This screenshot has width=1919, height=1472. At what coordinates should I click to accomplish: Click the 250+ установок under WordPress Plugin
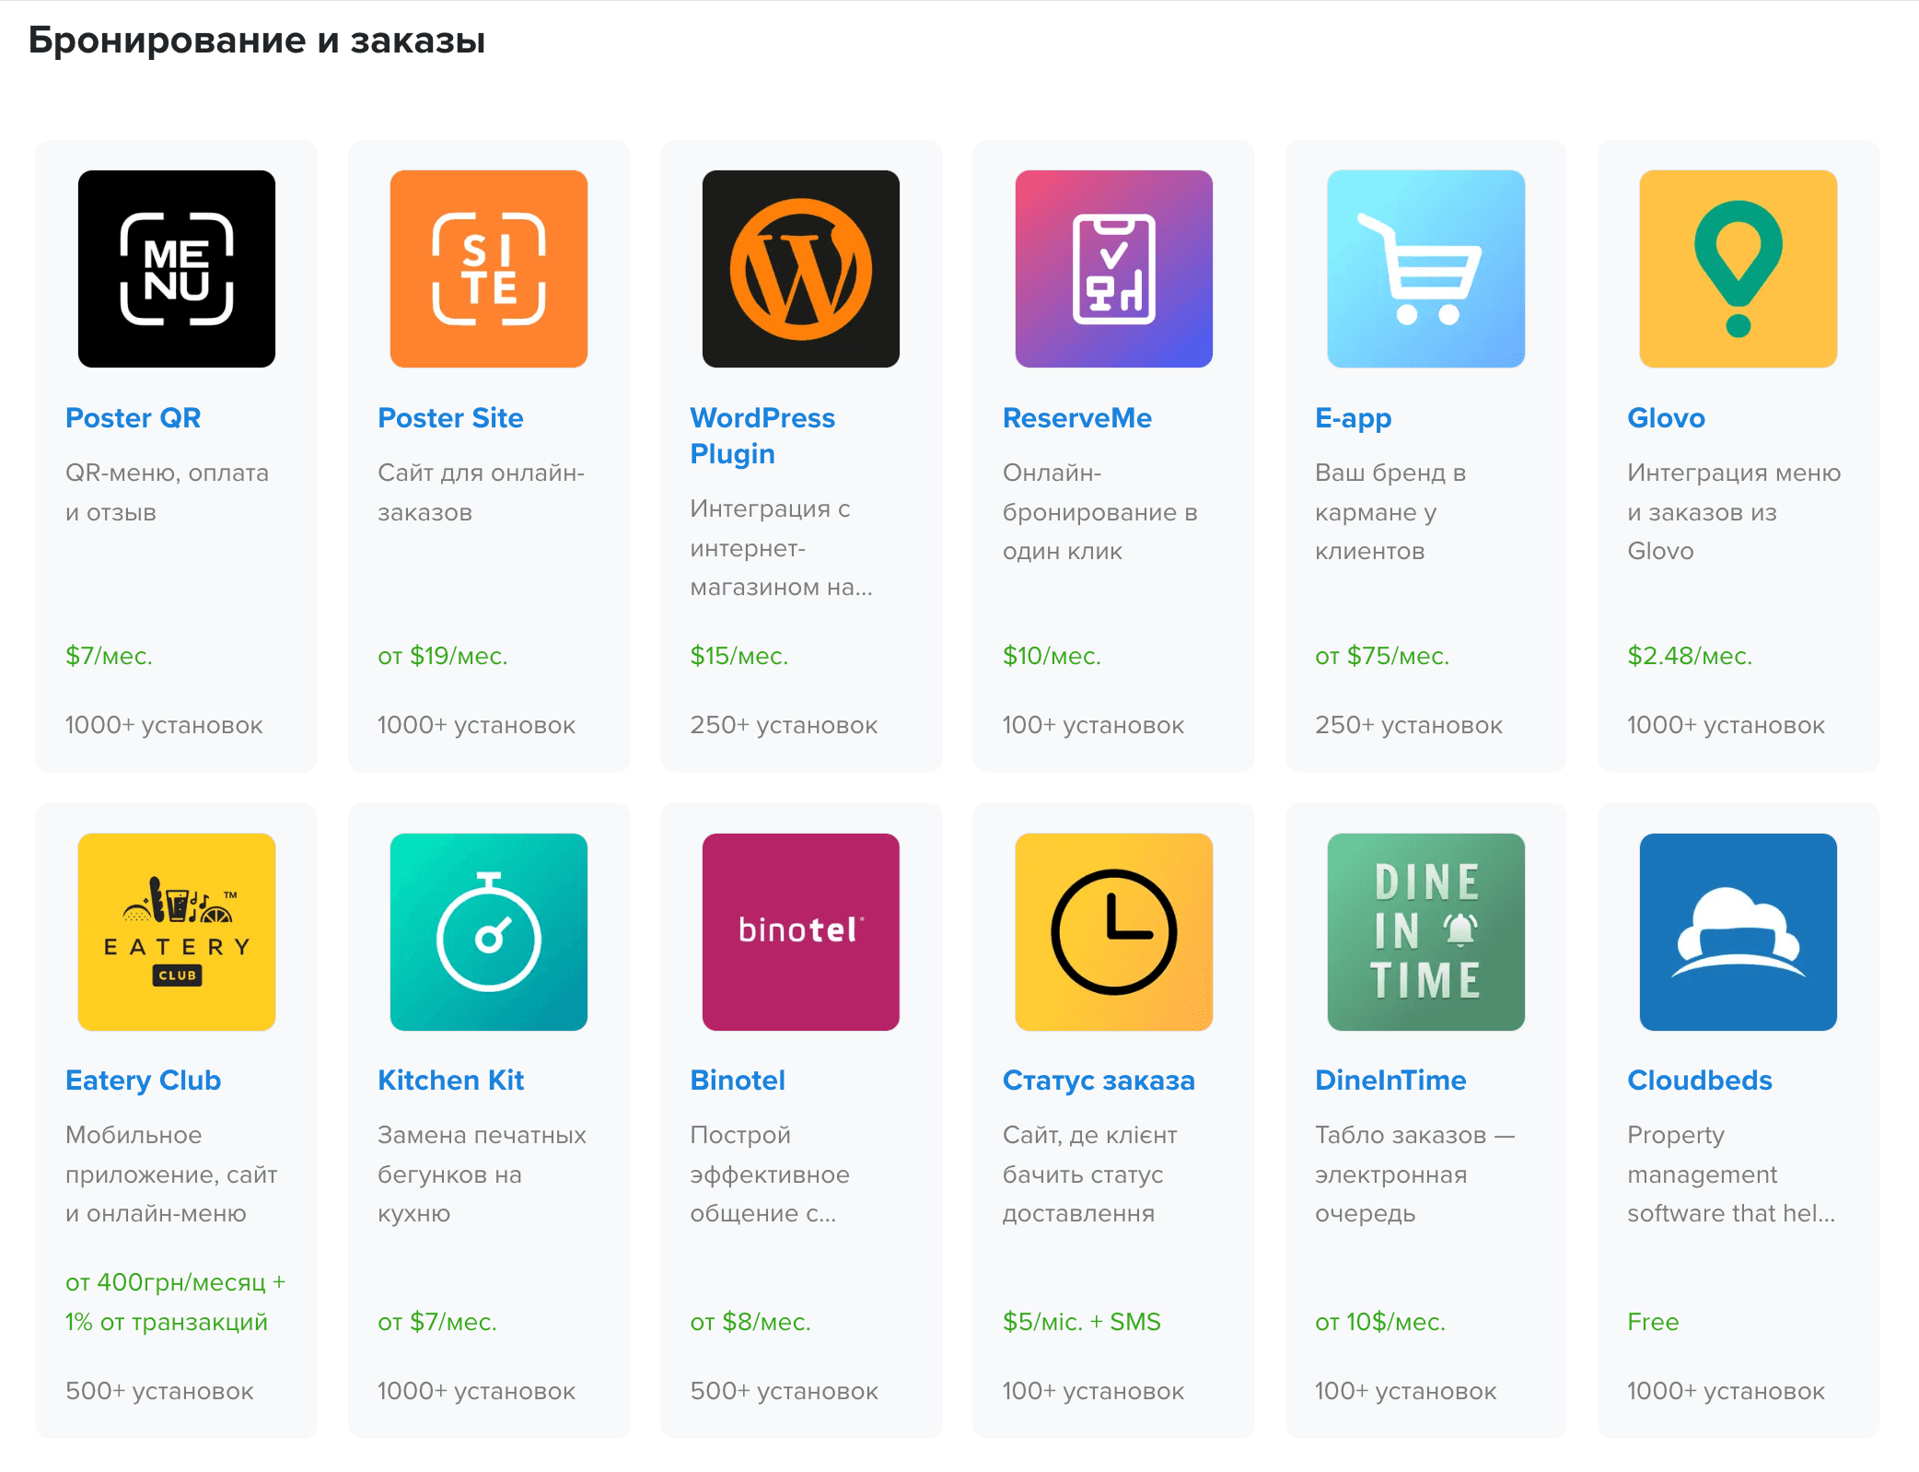pyautogui.click(x=784, y=726)
